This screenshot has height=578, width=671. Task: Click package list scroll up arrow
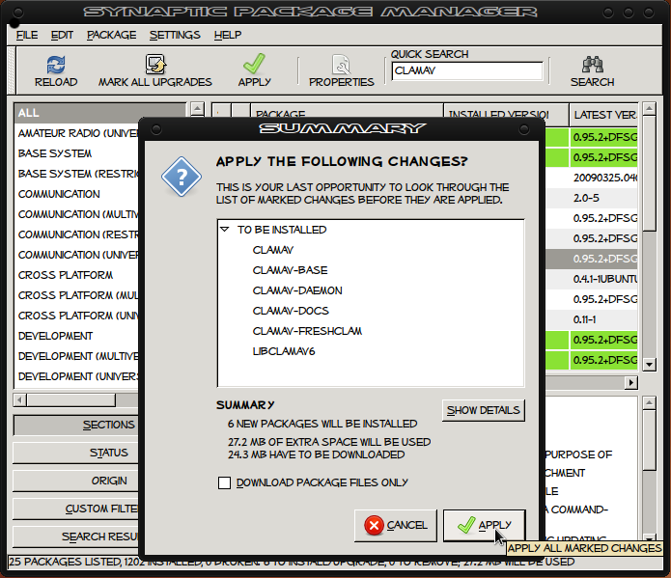tap(650, 109)
